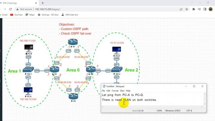This screenshot has height=121, width=215.
Task: Click the s1/3 interface label near R4
Action: tap(69, 90)
